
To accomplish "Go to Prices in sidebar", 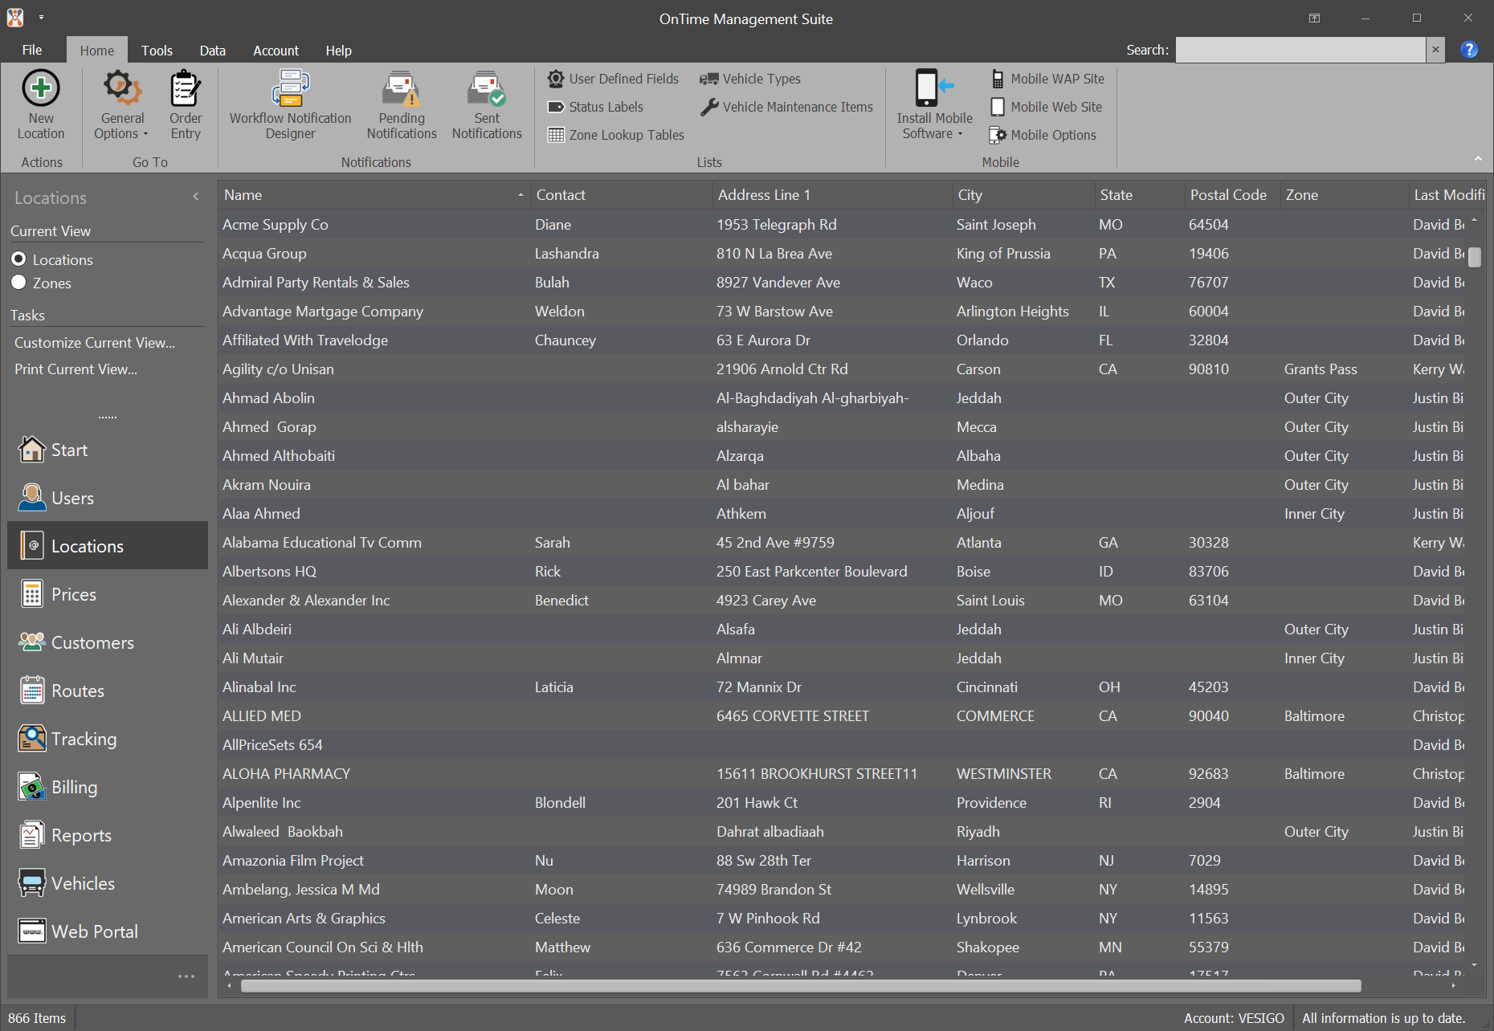I will 108,594.
